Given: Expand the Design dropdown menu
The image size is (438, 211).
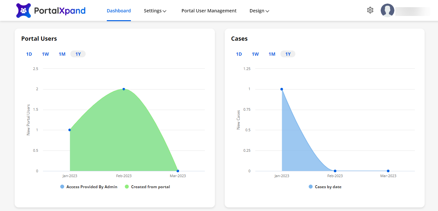Looking at the screenshot, I should [x=259, y=11].
